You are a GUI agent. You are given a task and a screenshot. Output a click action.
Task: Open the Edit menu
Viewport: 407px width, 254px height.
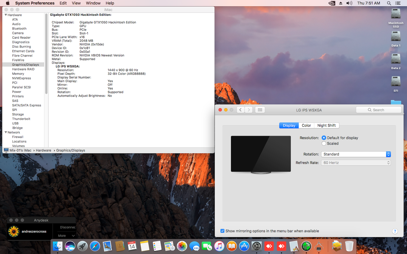point(63,3)
